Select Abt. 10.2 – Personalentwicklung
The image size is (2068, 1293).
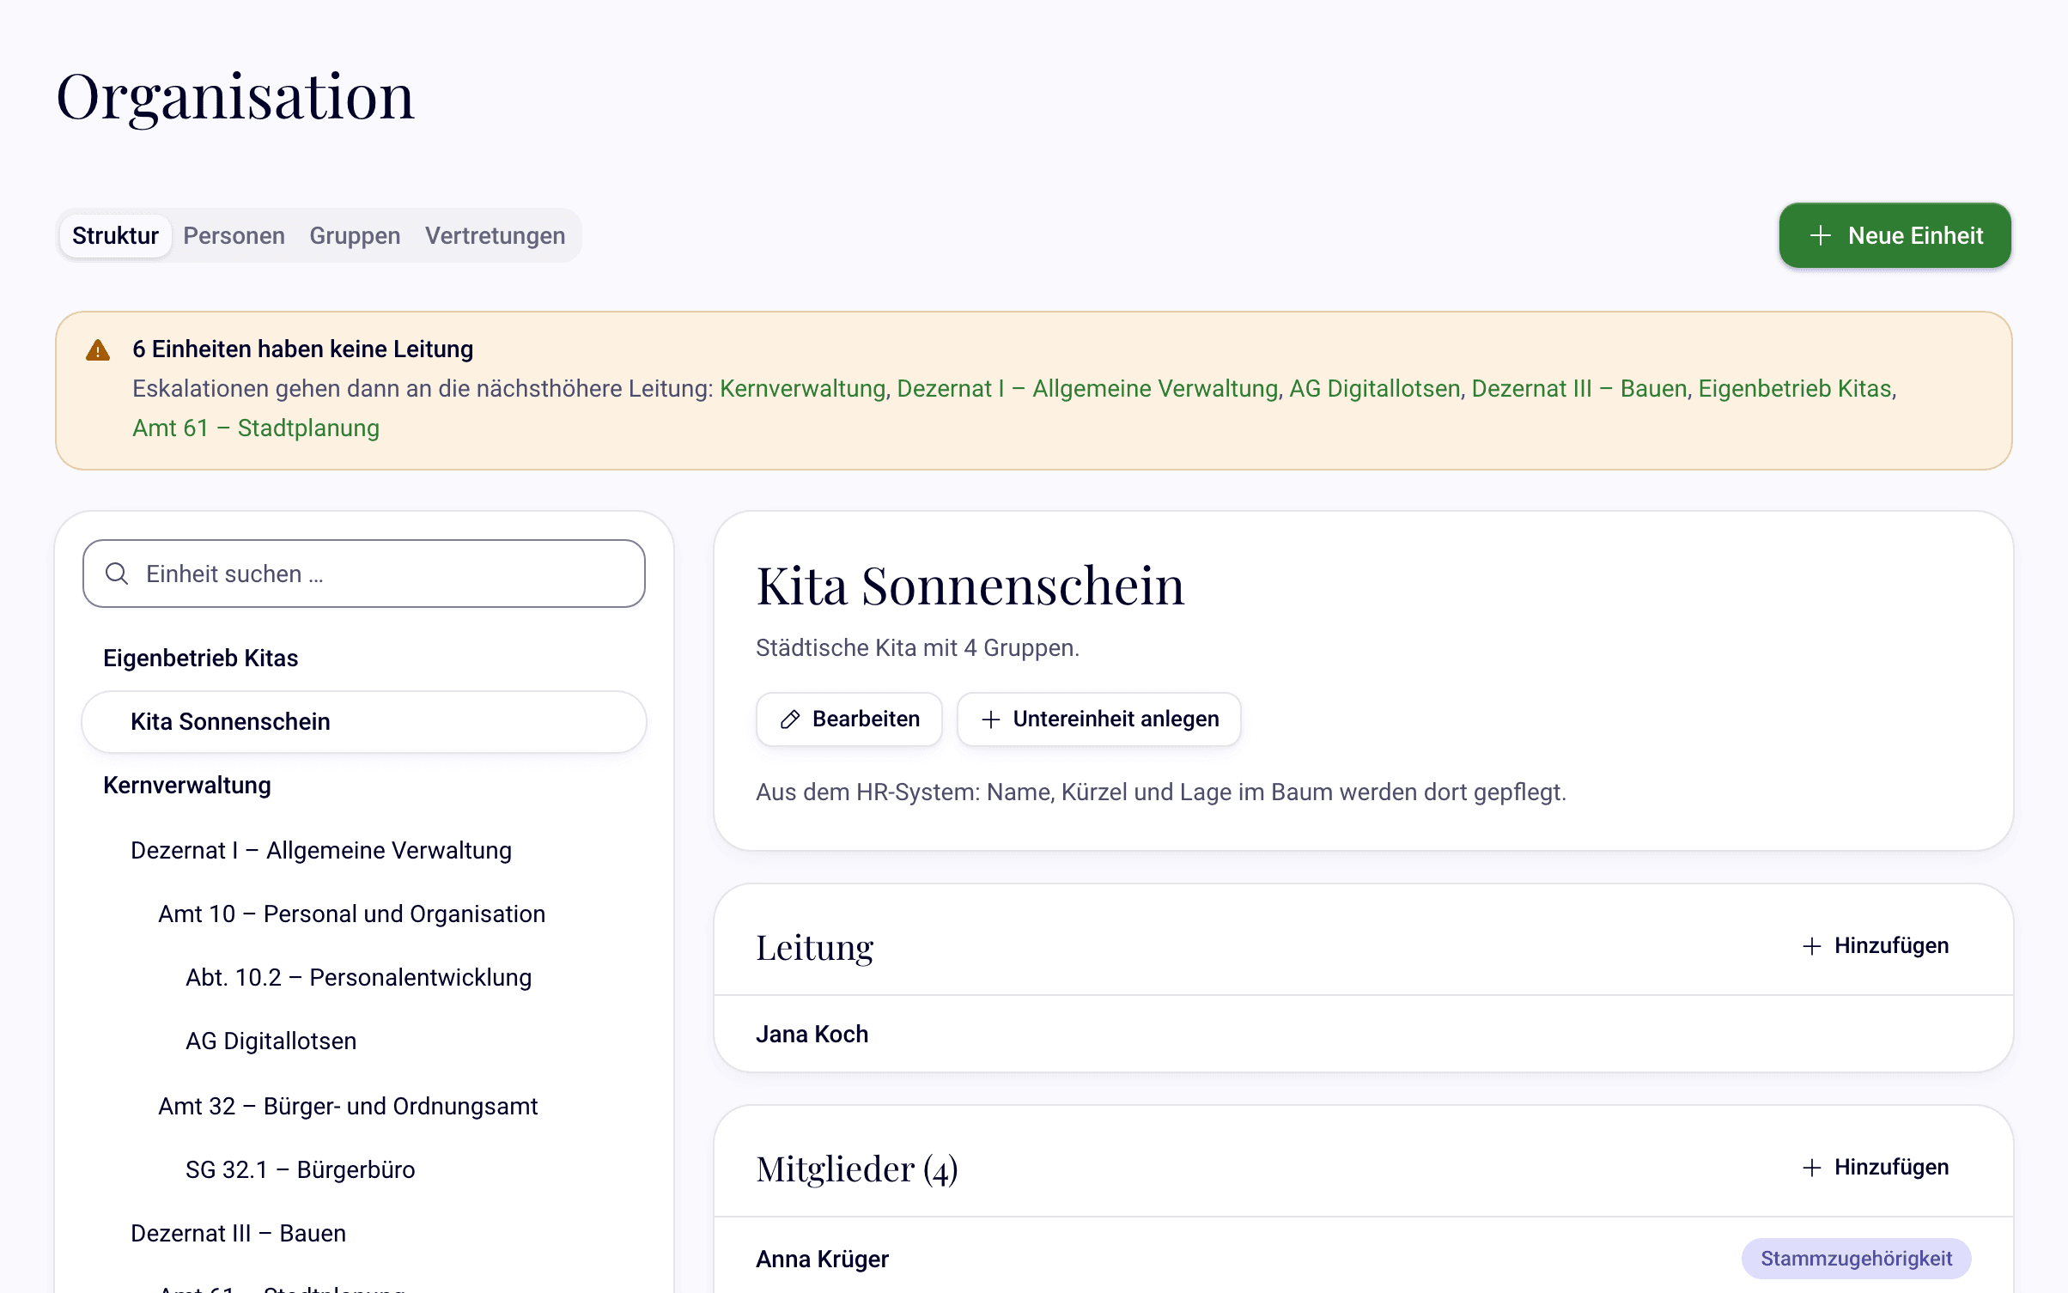pyautogui.click(x=364, y=978)
